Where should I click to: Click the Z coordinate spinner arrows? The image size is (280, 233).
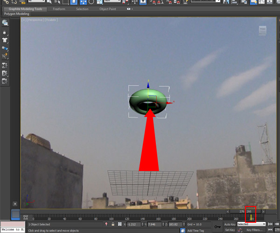184,224
